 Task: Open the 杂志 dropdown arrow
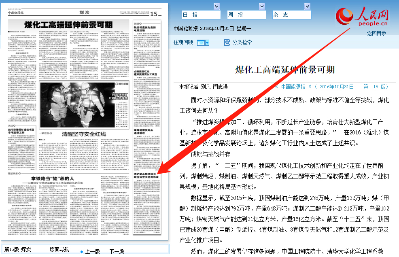(x=307, y=6)
